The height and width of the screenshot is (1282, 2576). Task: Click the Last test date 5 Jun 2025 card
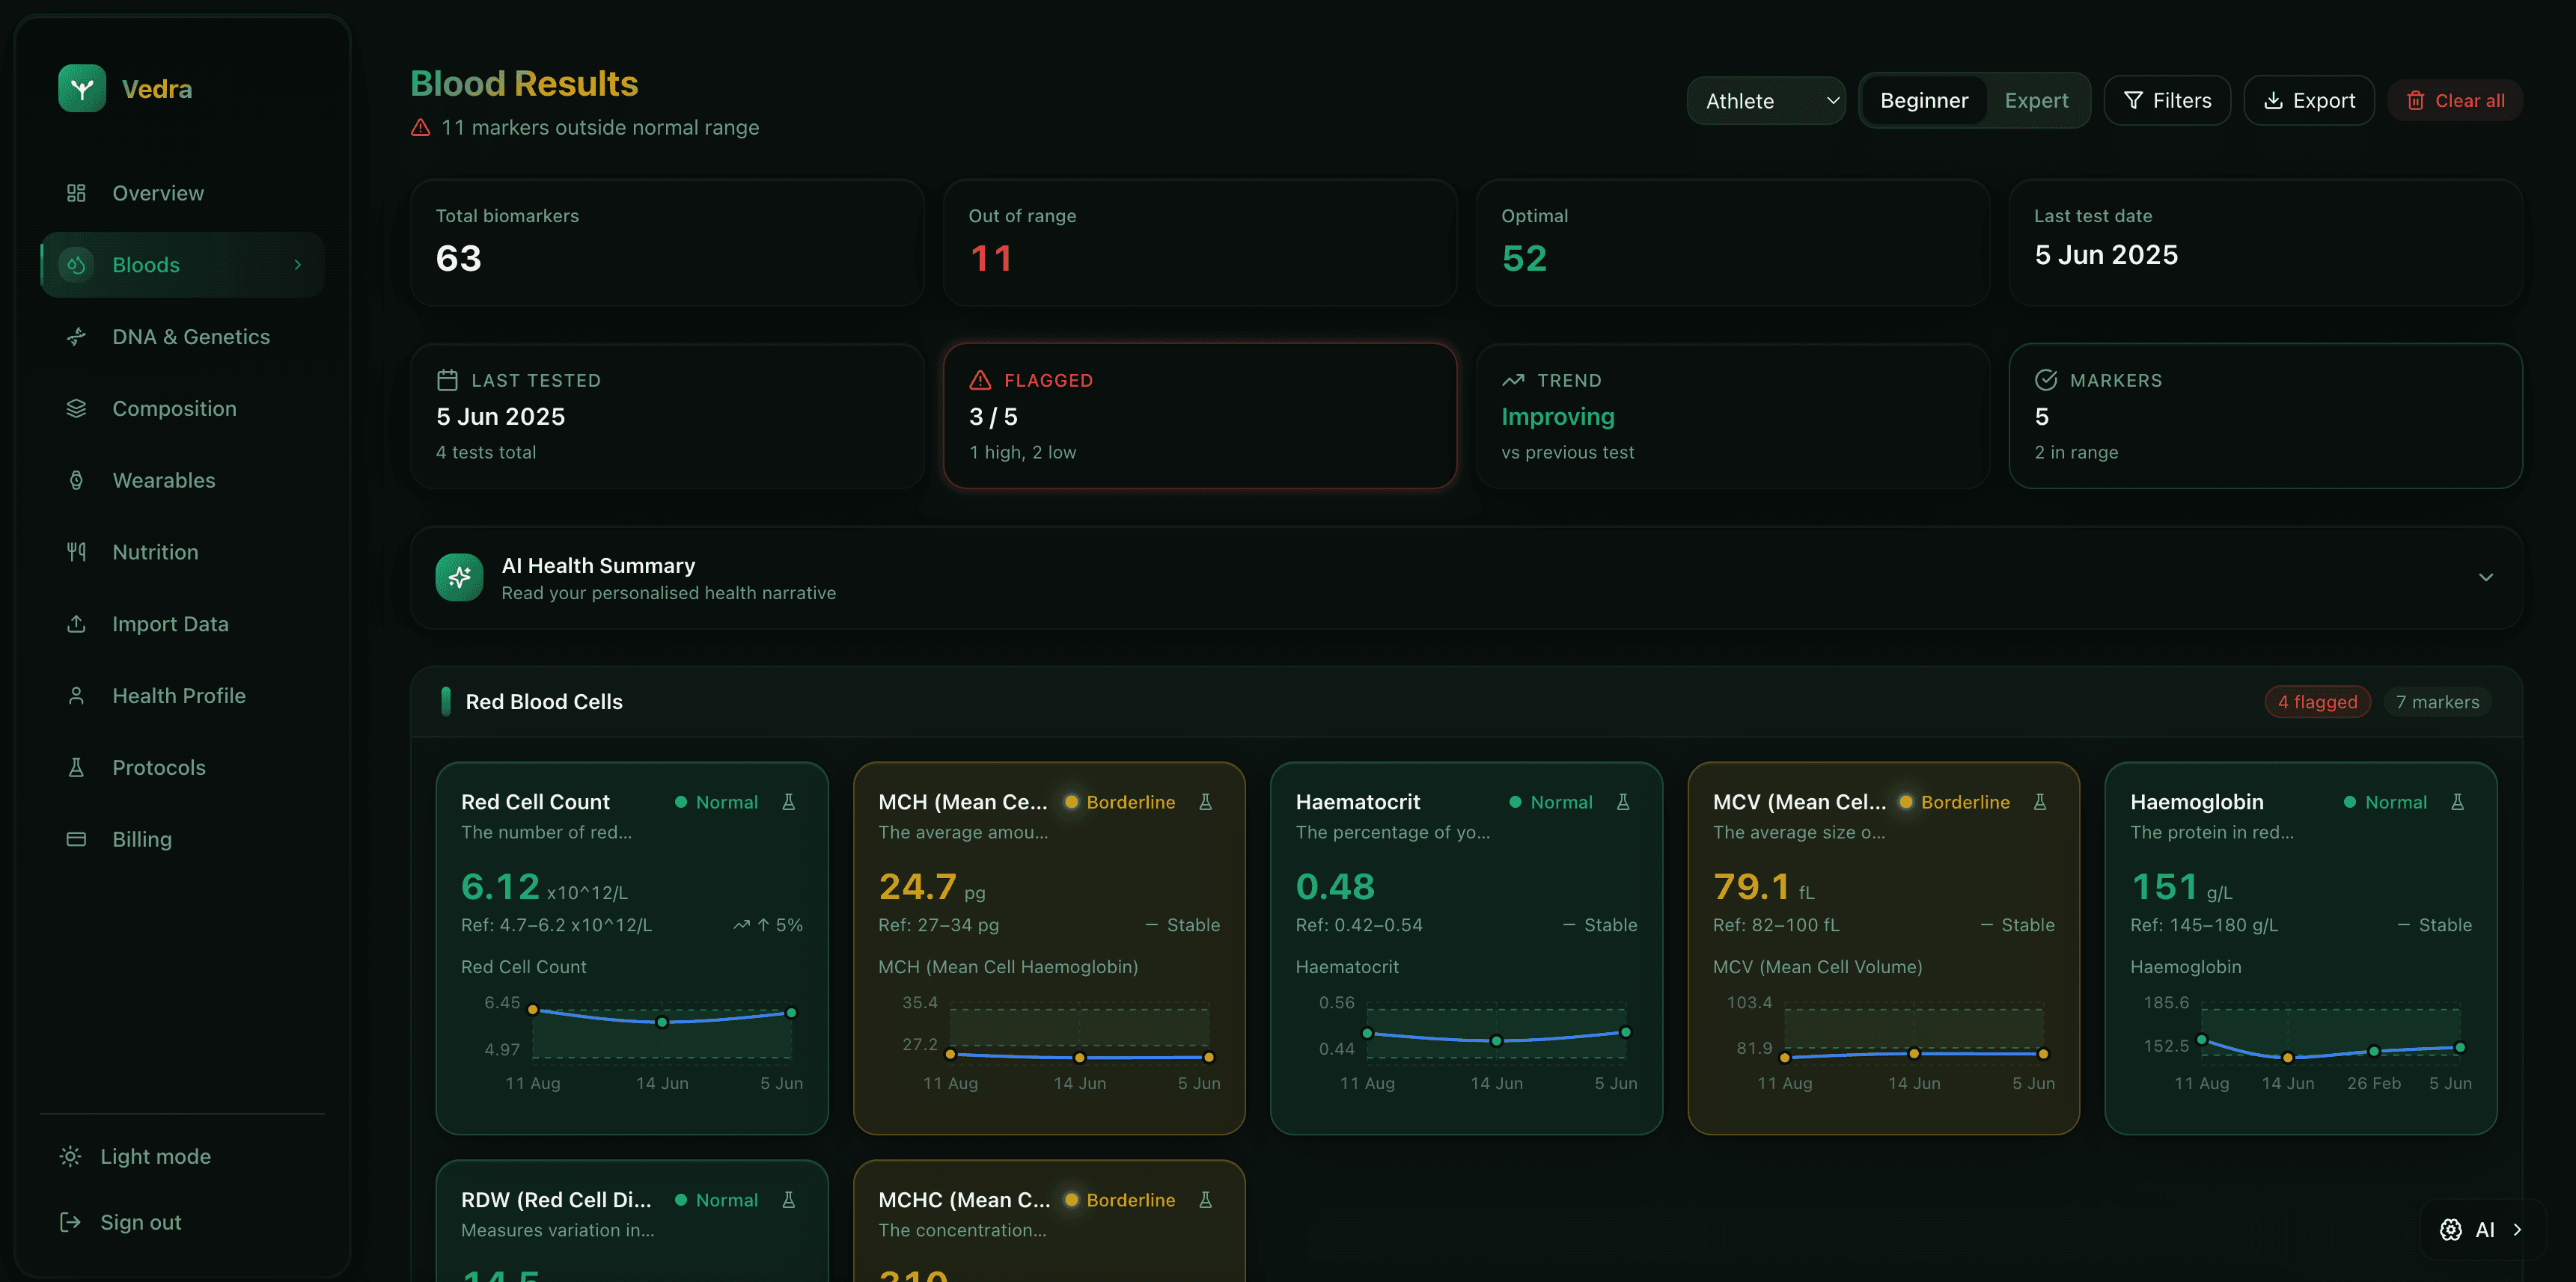coord(2265,243)
